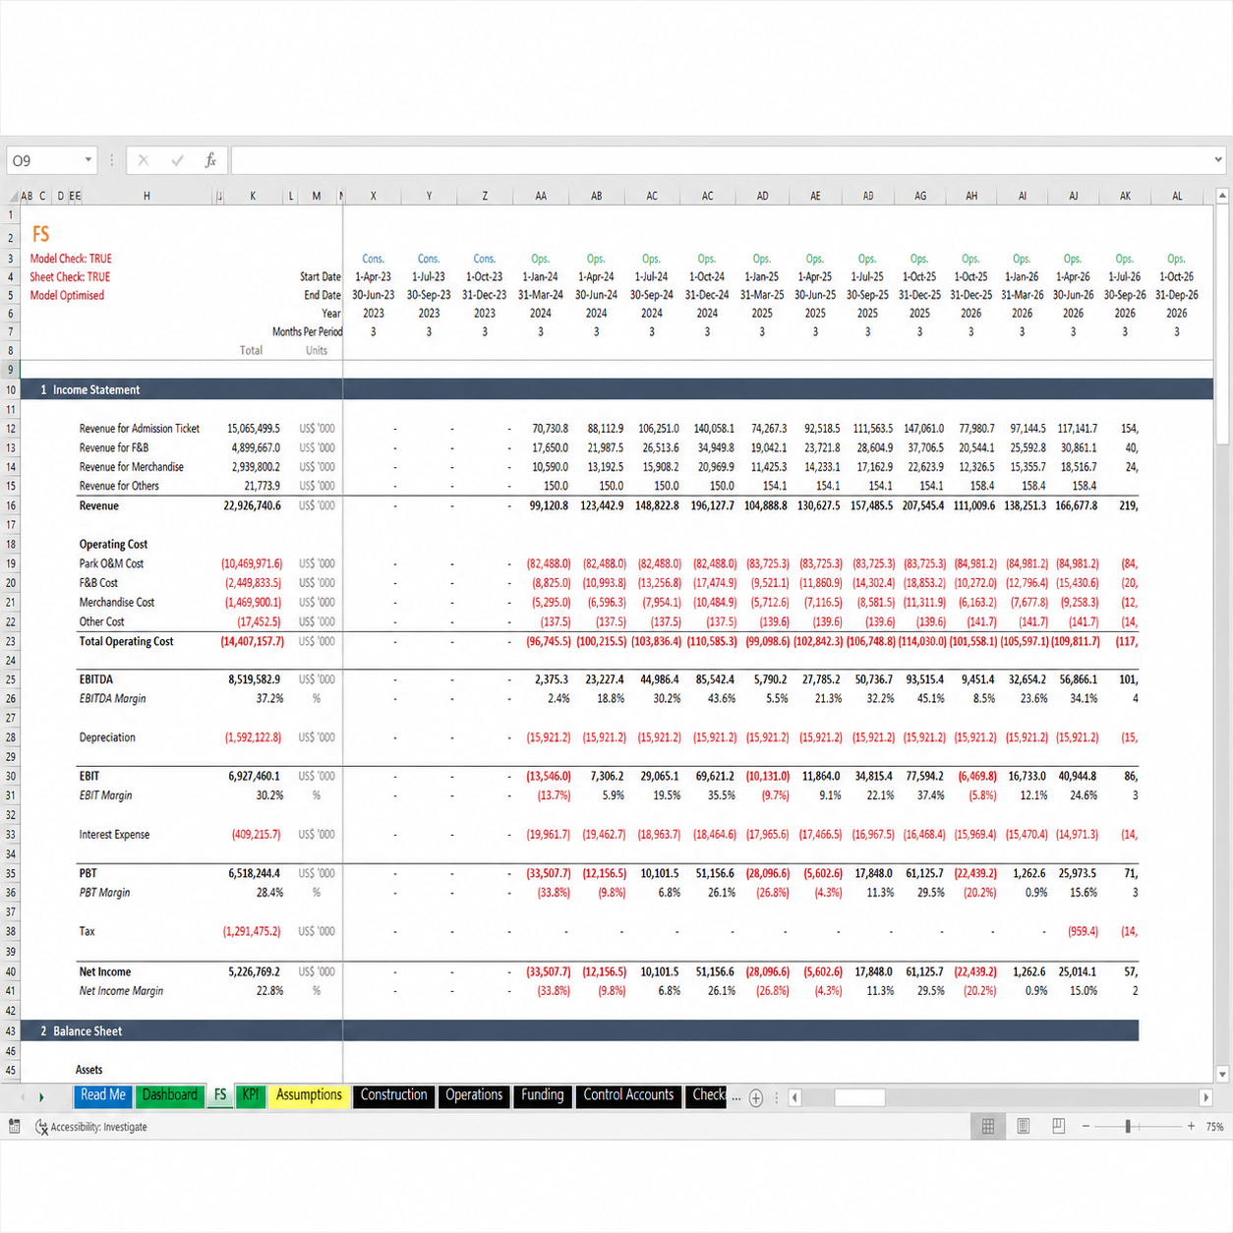Click the Cancel X formula icon

144,160
